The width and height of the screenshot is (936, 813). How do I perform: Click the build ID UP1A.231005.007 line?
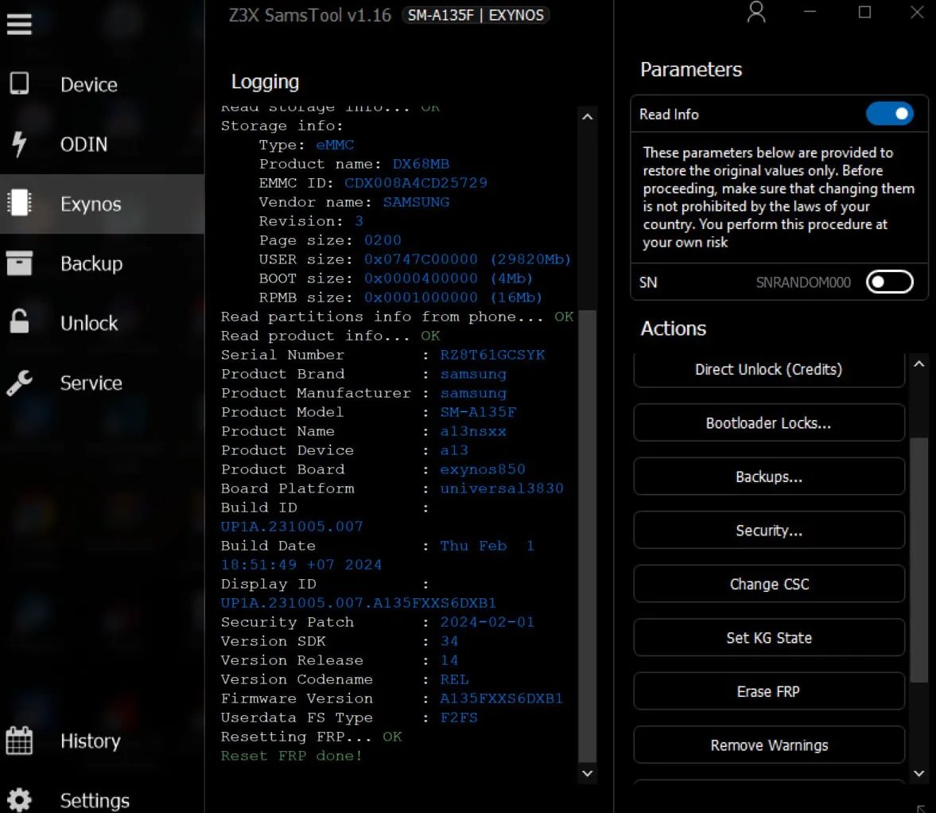[292, 527]
